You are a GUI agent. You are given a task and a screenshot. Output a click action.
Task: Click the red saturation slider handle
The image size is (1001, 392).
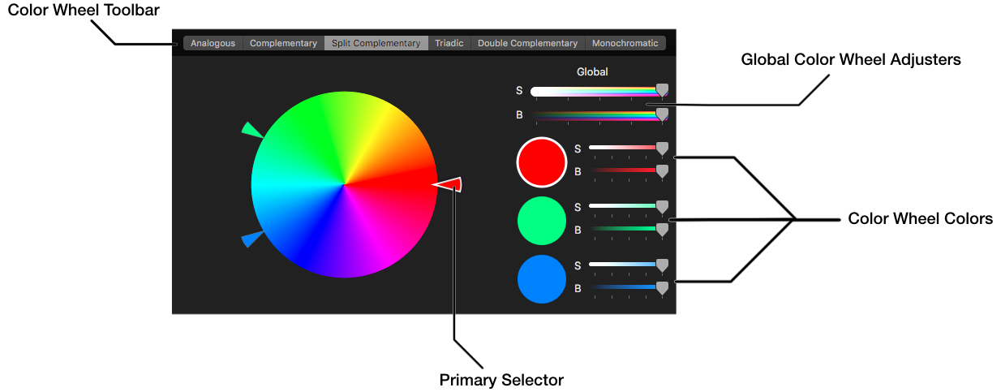pos(662,149)
